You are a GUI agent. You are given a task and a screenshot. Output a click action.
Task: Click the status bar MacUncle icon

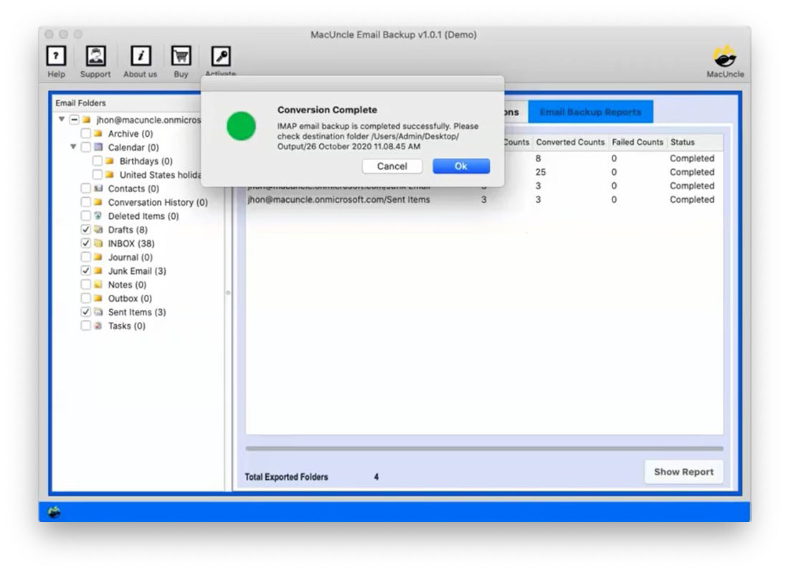[54, 512]
